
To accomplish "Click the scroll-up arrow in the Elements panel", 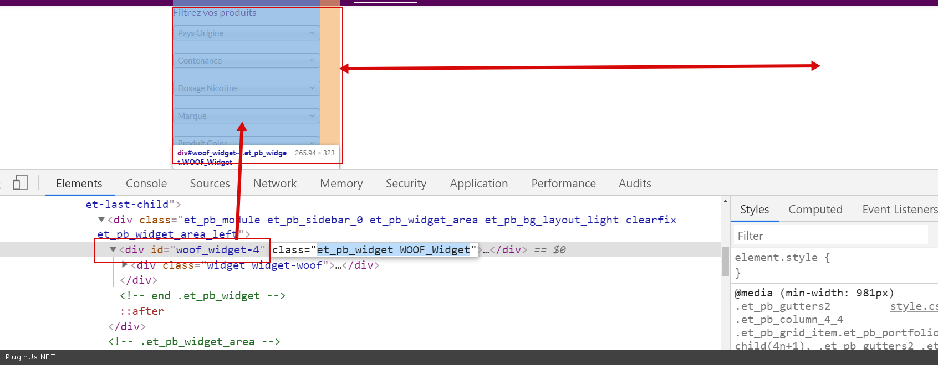I will click(725, 202).
